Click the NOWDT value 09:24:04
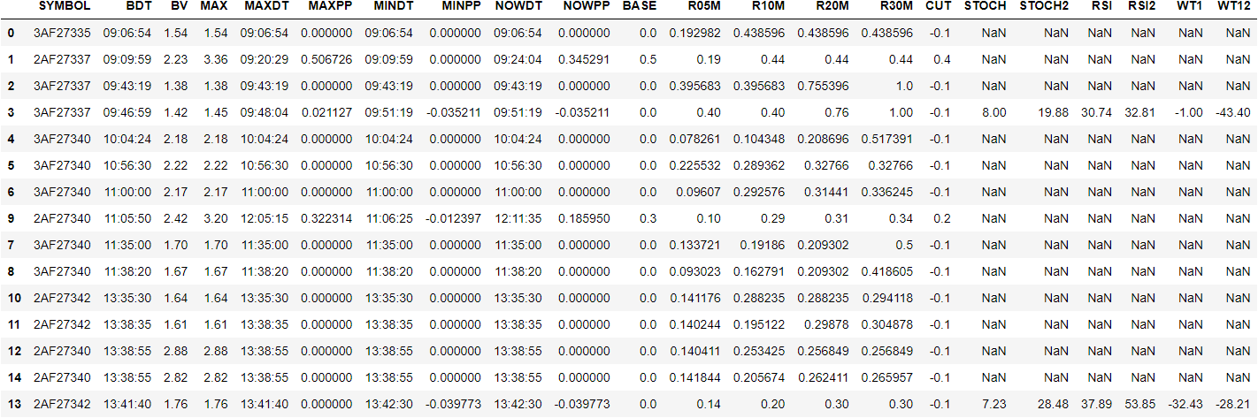 pyautogui.click(x=518, y=59)
